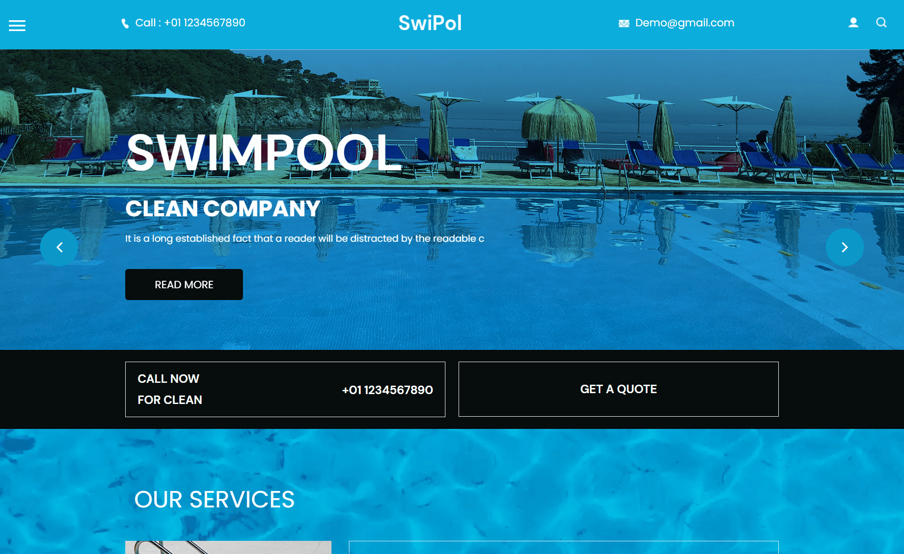Screen dimensions: 904x554
Task: Click the GET A QUOTE button
Action: tap(618, 389)
